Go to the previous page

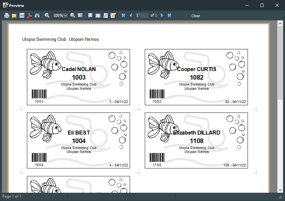(131, 15)
